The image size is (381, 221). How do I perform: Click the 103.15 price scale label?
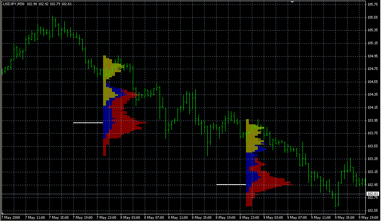pos(372,172)
